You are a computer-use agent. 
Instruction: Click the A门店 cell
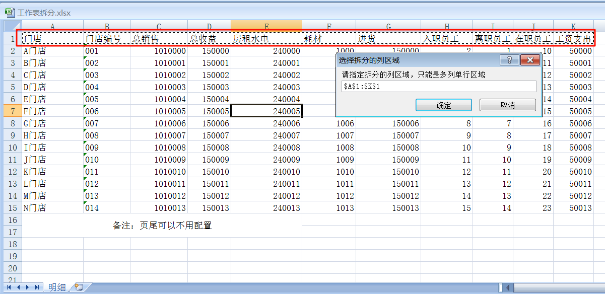point(53,51)
